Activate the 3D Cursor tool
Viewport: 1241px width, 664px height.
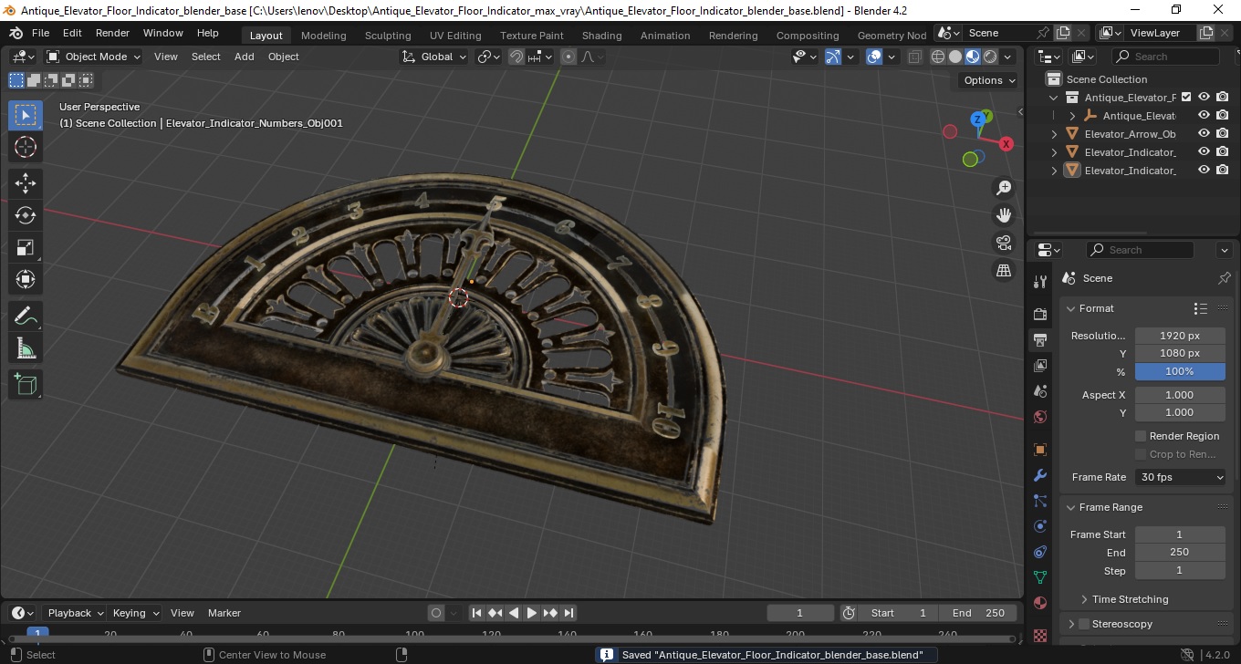[x=26, y=147]
